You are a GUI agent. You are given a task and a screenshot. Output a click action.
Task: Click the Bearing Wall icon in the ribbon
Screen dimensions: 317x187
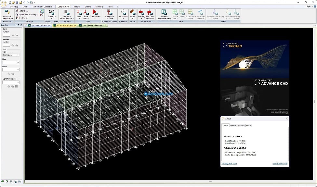click(x=236, y=12)
